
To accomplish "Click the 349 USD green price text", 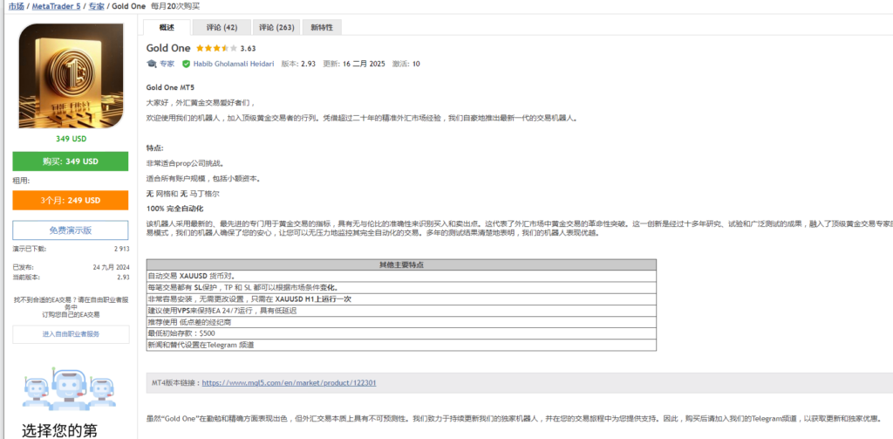I will 72,139.
